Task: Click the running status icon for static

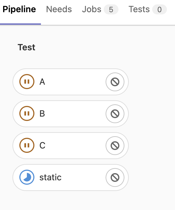Action: click(27, 177)
